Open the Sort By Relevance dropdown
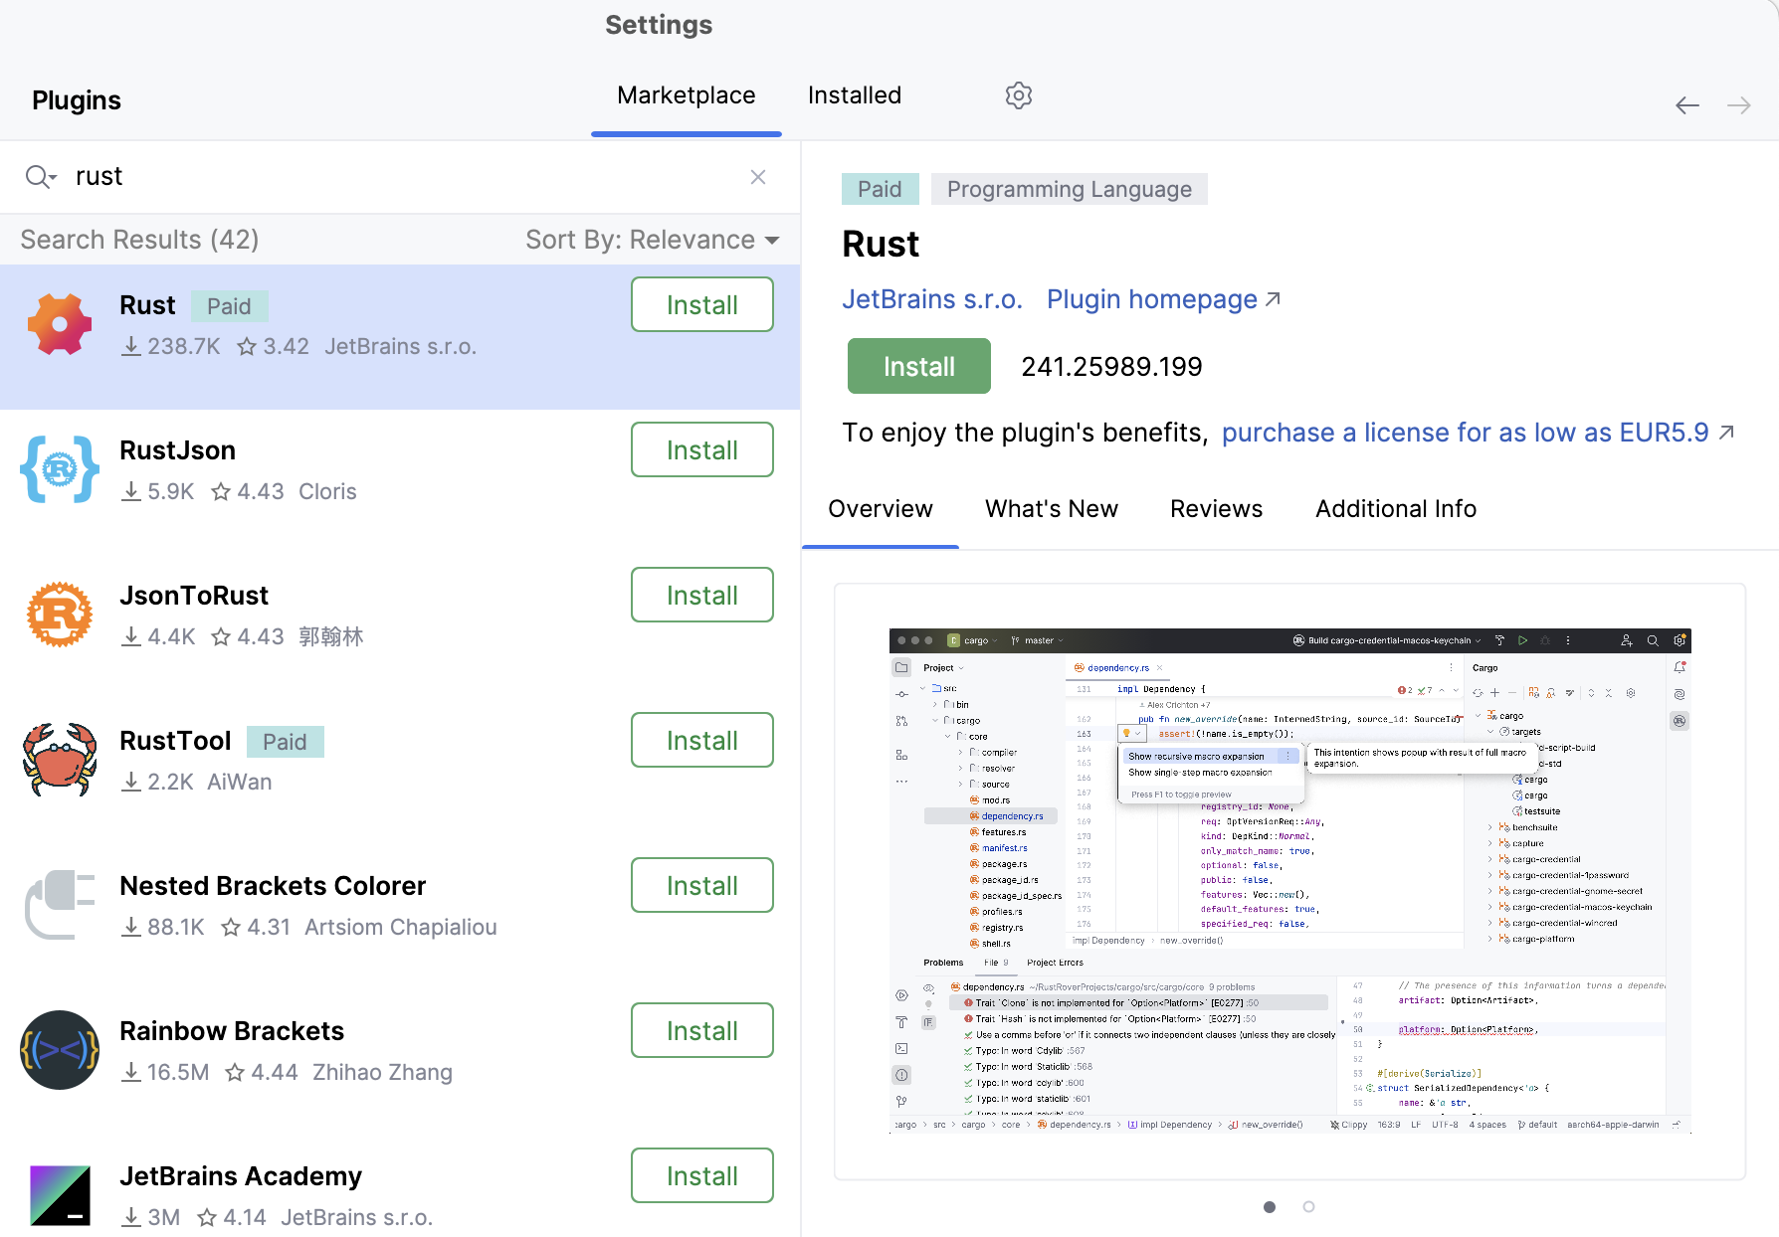This screenshot has width=1779, height=1237. point(652,239)
